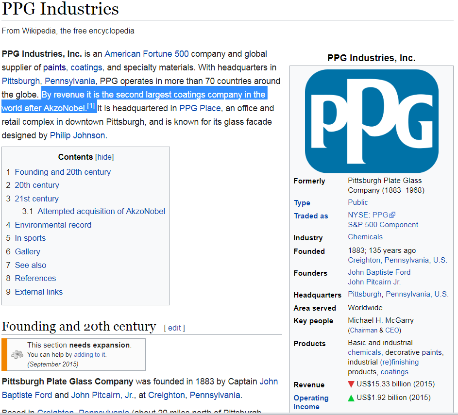Open the Traded as label link
Image resolution: width=458 pixels, height=415 pixels.
coord(311,216)
